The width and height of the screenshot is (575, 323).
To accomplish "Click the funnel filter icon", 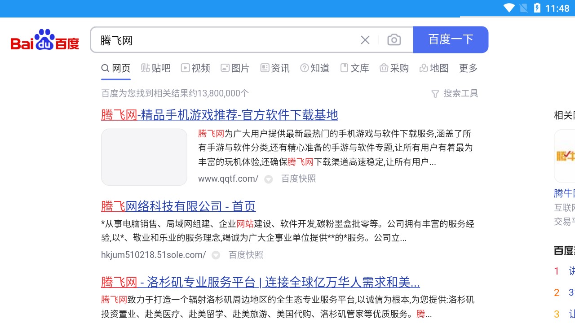I will [x=435, y=94].
